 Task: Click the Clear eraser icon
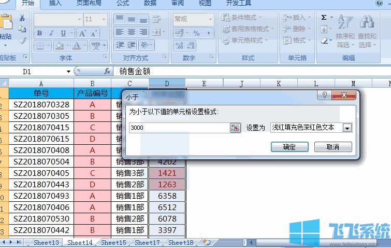324,40
